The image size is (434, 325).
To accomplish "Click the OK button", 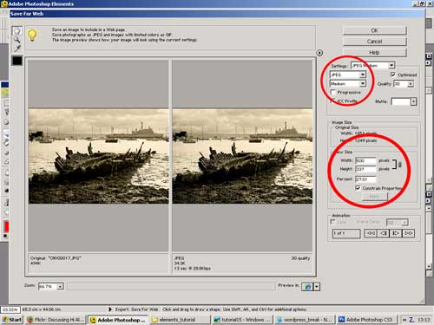I will point(375,30).
